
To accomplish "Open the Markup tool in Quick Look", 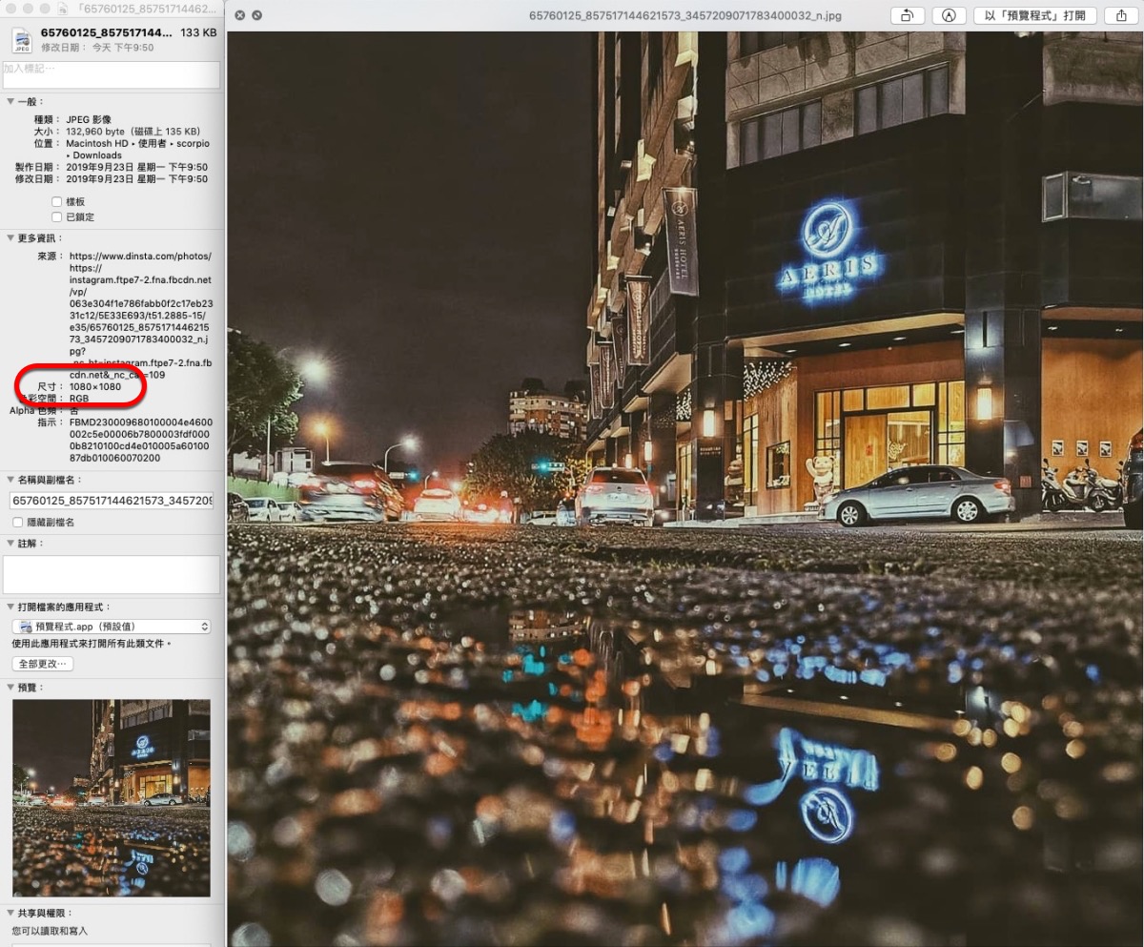I will (x=949, y=15).
